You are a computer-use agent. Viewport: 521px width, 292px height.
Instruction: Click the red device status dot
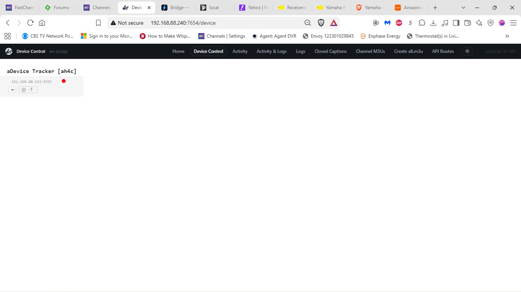(64, 81)
